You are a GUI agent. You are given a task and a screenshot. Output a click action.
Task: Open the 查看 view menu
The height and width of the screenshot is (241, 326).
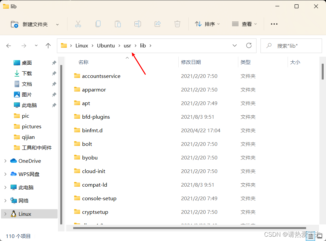[x=244, y=24]
